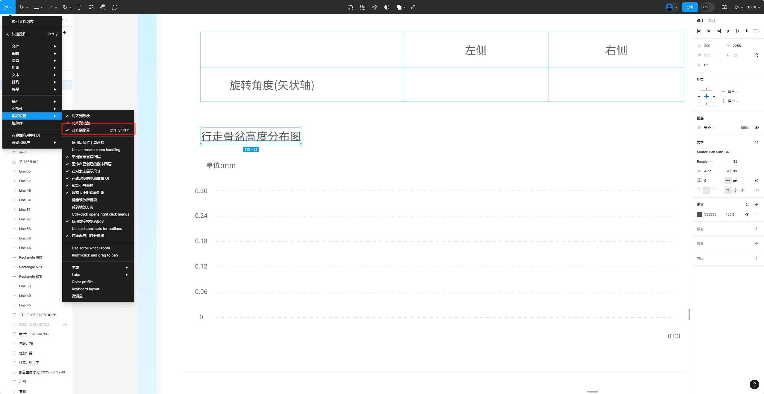This screenshot has width=764, height=394.
Task: Open the 106% zoom dropdown
Action: point(753,7)
